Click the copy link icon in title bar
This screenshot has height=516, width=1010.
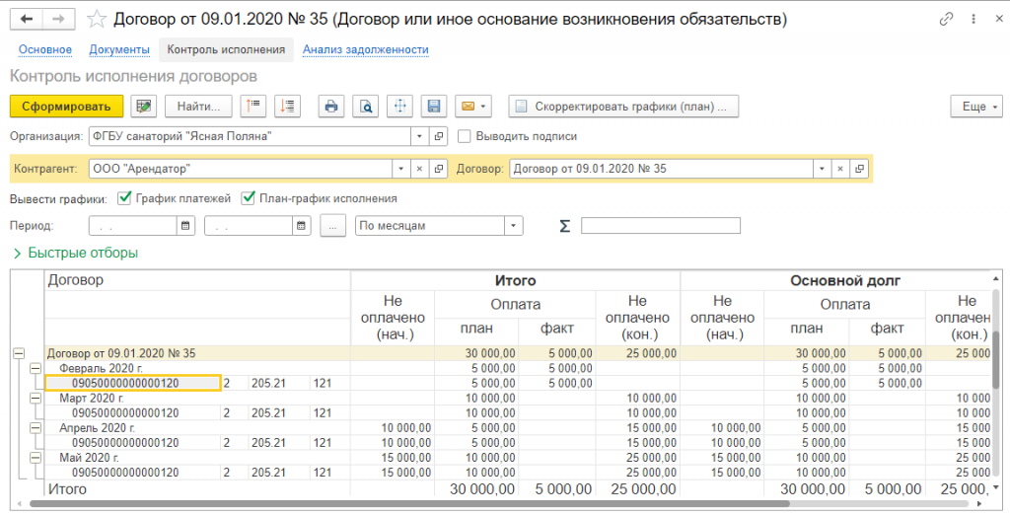coord(947,19)
